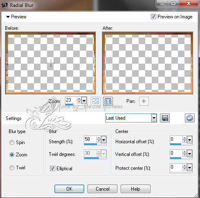Image resolution: width=200 pixels, height=198 pixels.
Task: Increase Zoom value with spinner up arrow
Action: click(x=79, y=99)
